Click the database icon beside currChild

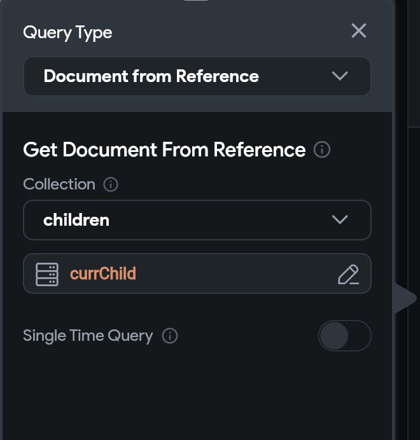[47, 274]
